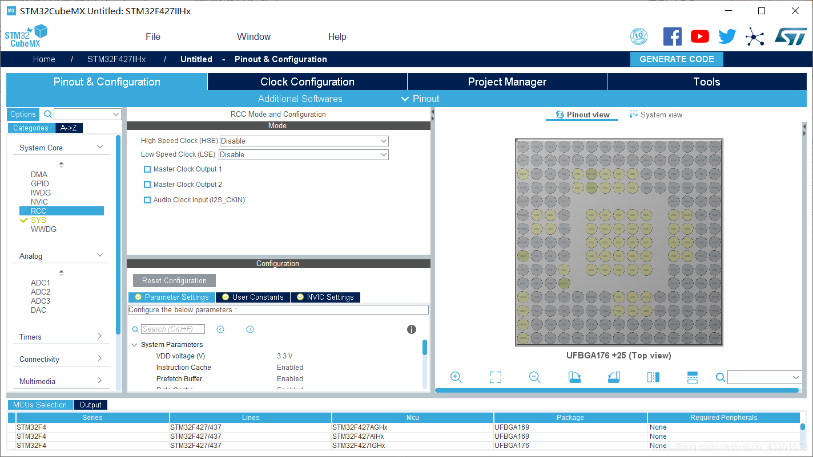Click the parameter search input field
813x457 pixels.
point(173,329)
